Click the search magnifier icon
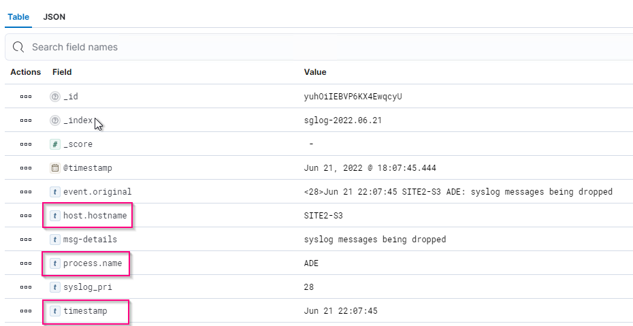The height and width of the screenshot is (326, 633). (18, 47)
